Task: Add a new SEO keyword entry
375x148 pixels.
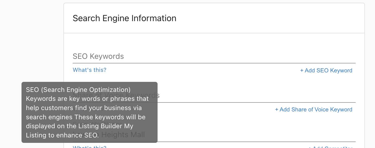Action: 326,70
